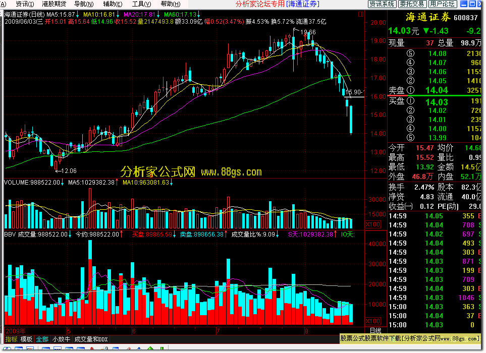Click the MA5:15.87 indicator label

(61, 15)
